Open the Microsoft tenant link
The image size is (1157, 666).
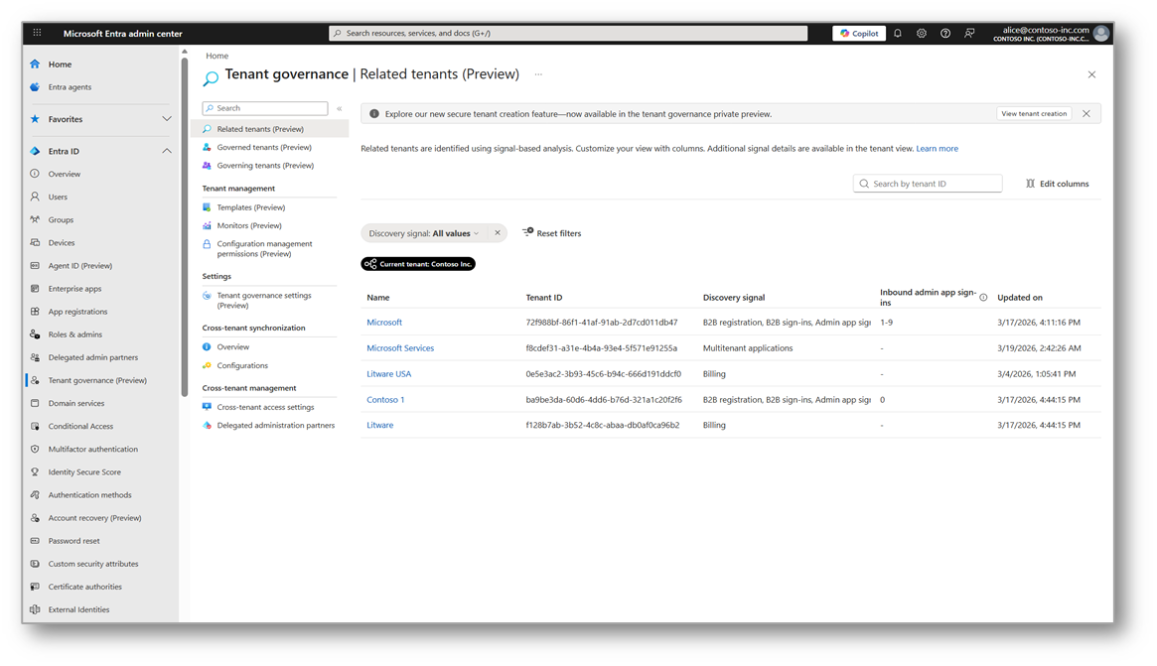tap(384, 323)
